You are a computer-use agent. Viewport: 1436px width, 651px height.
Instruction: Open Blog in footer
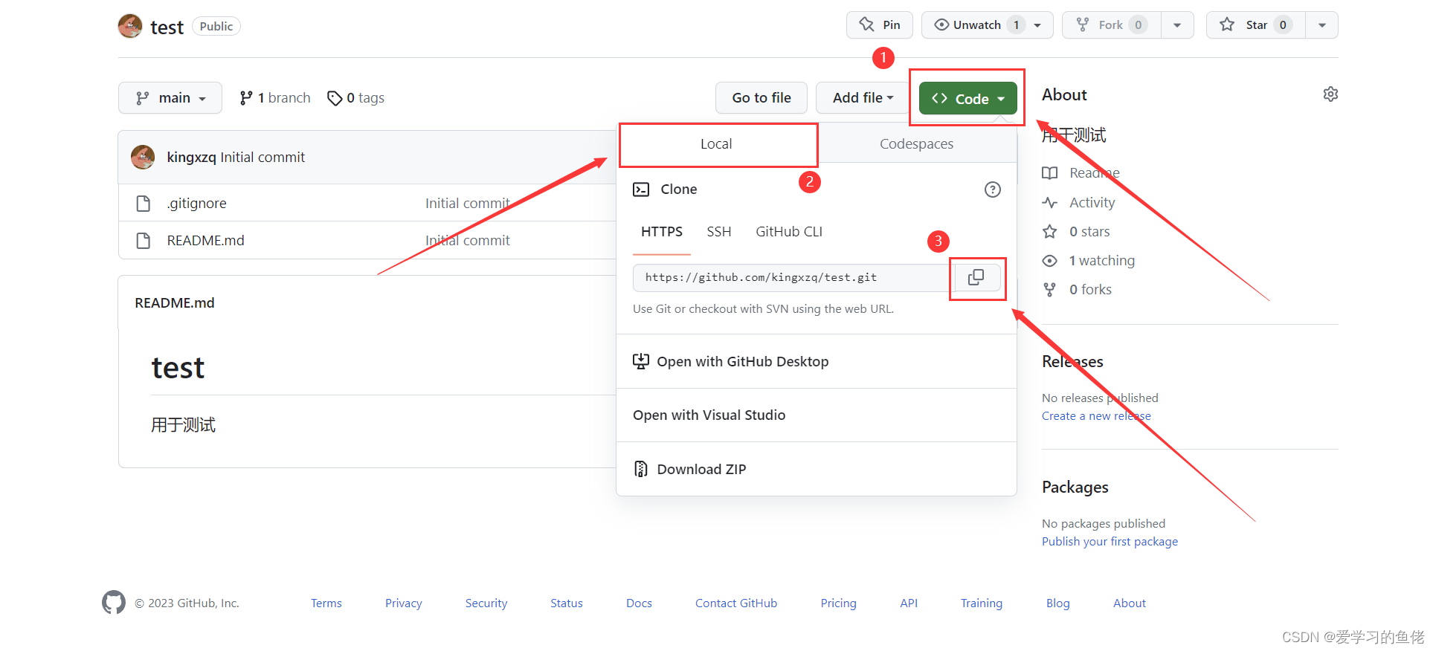tap(1057, 603)
